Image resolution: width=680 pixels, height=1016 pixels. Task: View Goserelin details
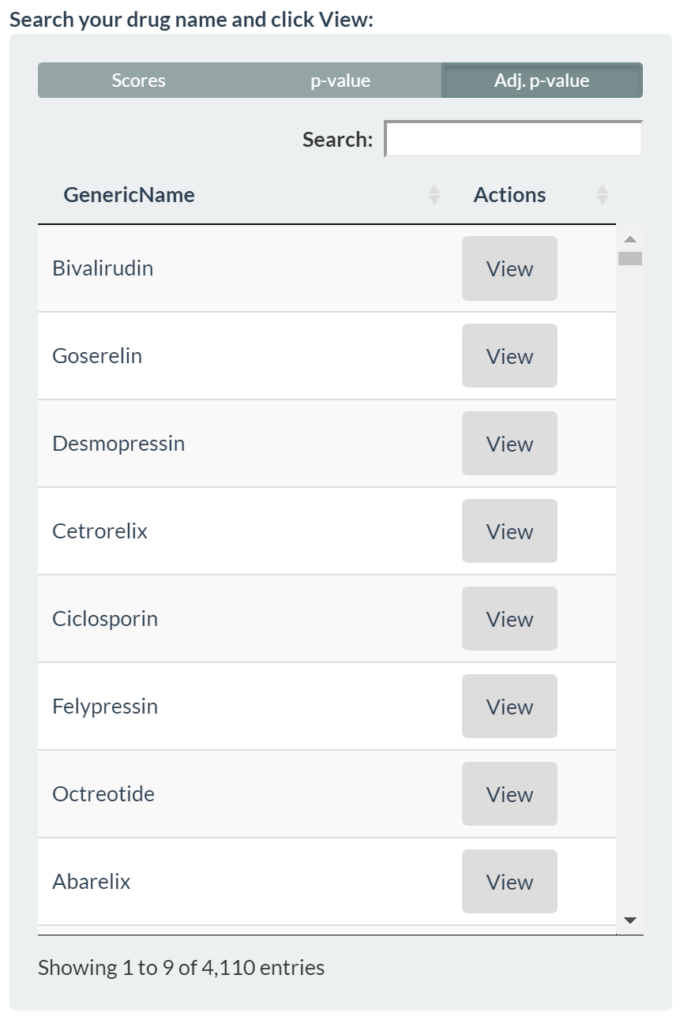509,356
